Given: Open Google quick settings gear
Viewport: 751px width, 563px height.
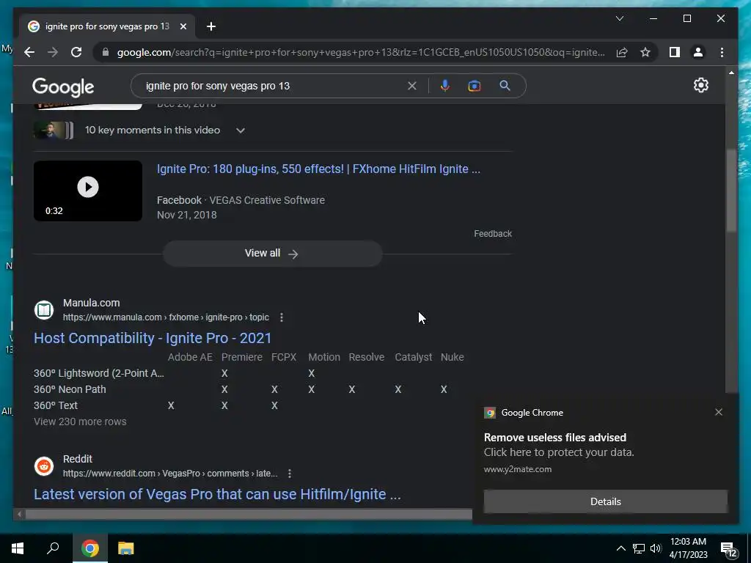Looking at the screenshot, I should (x=700, y=85).
